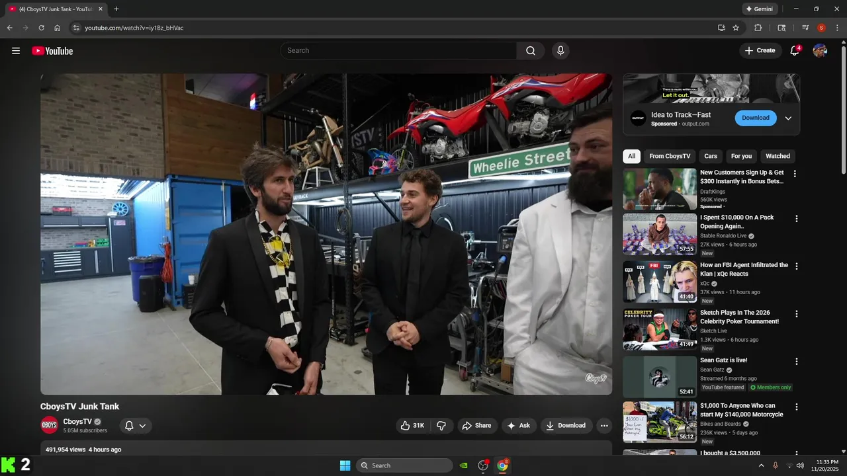Open Windows Start menu
The height and width of the screenshot is (476, 847).
coord(345,465)
